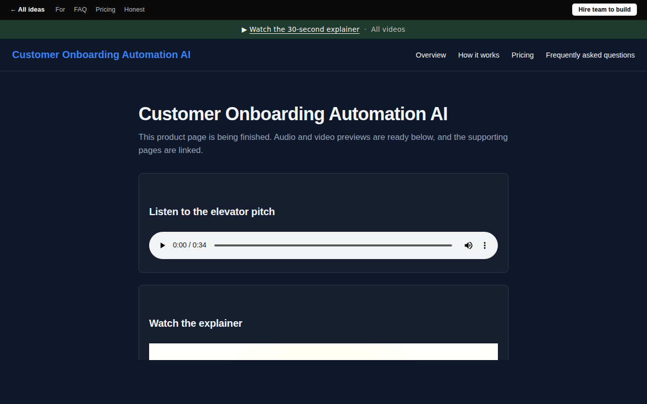Open Pricing in the top black bar
The image size is (647, 404).
pyautogui.click(x=105, y=10)
